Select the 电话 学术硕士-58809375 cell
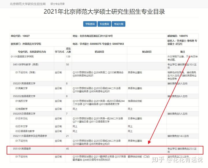208x168 pixels. pos(119,43)
